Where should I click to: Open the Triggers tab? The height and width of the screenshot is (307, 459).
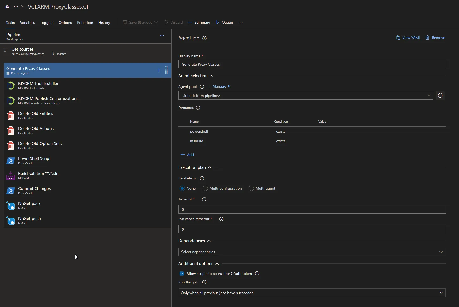[x=47, y=23]
